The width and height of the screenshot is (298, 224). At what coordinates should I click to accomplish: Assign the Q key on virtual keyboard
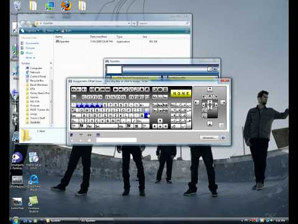[81, 110]
